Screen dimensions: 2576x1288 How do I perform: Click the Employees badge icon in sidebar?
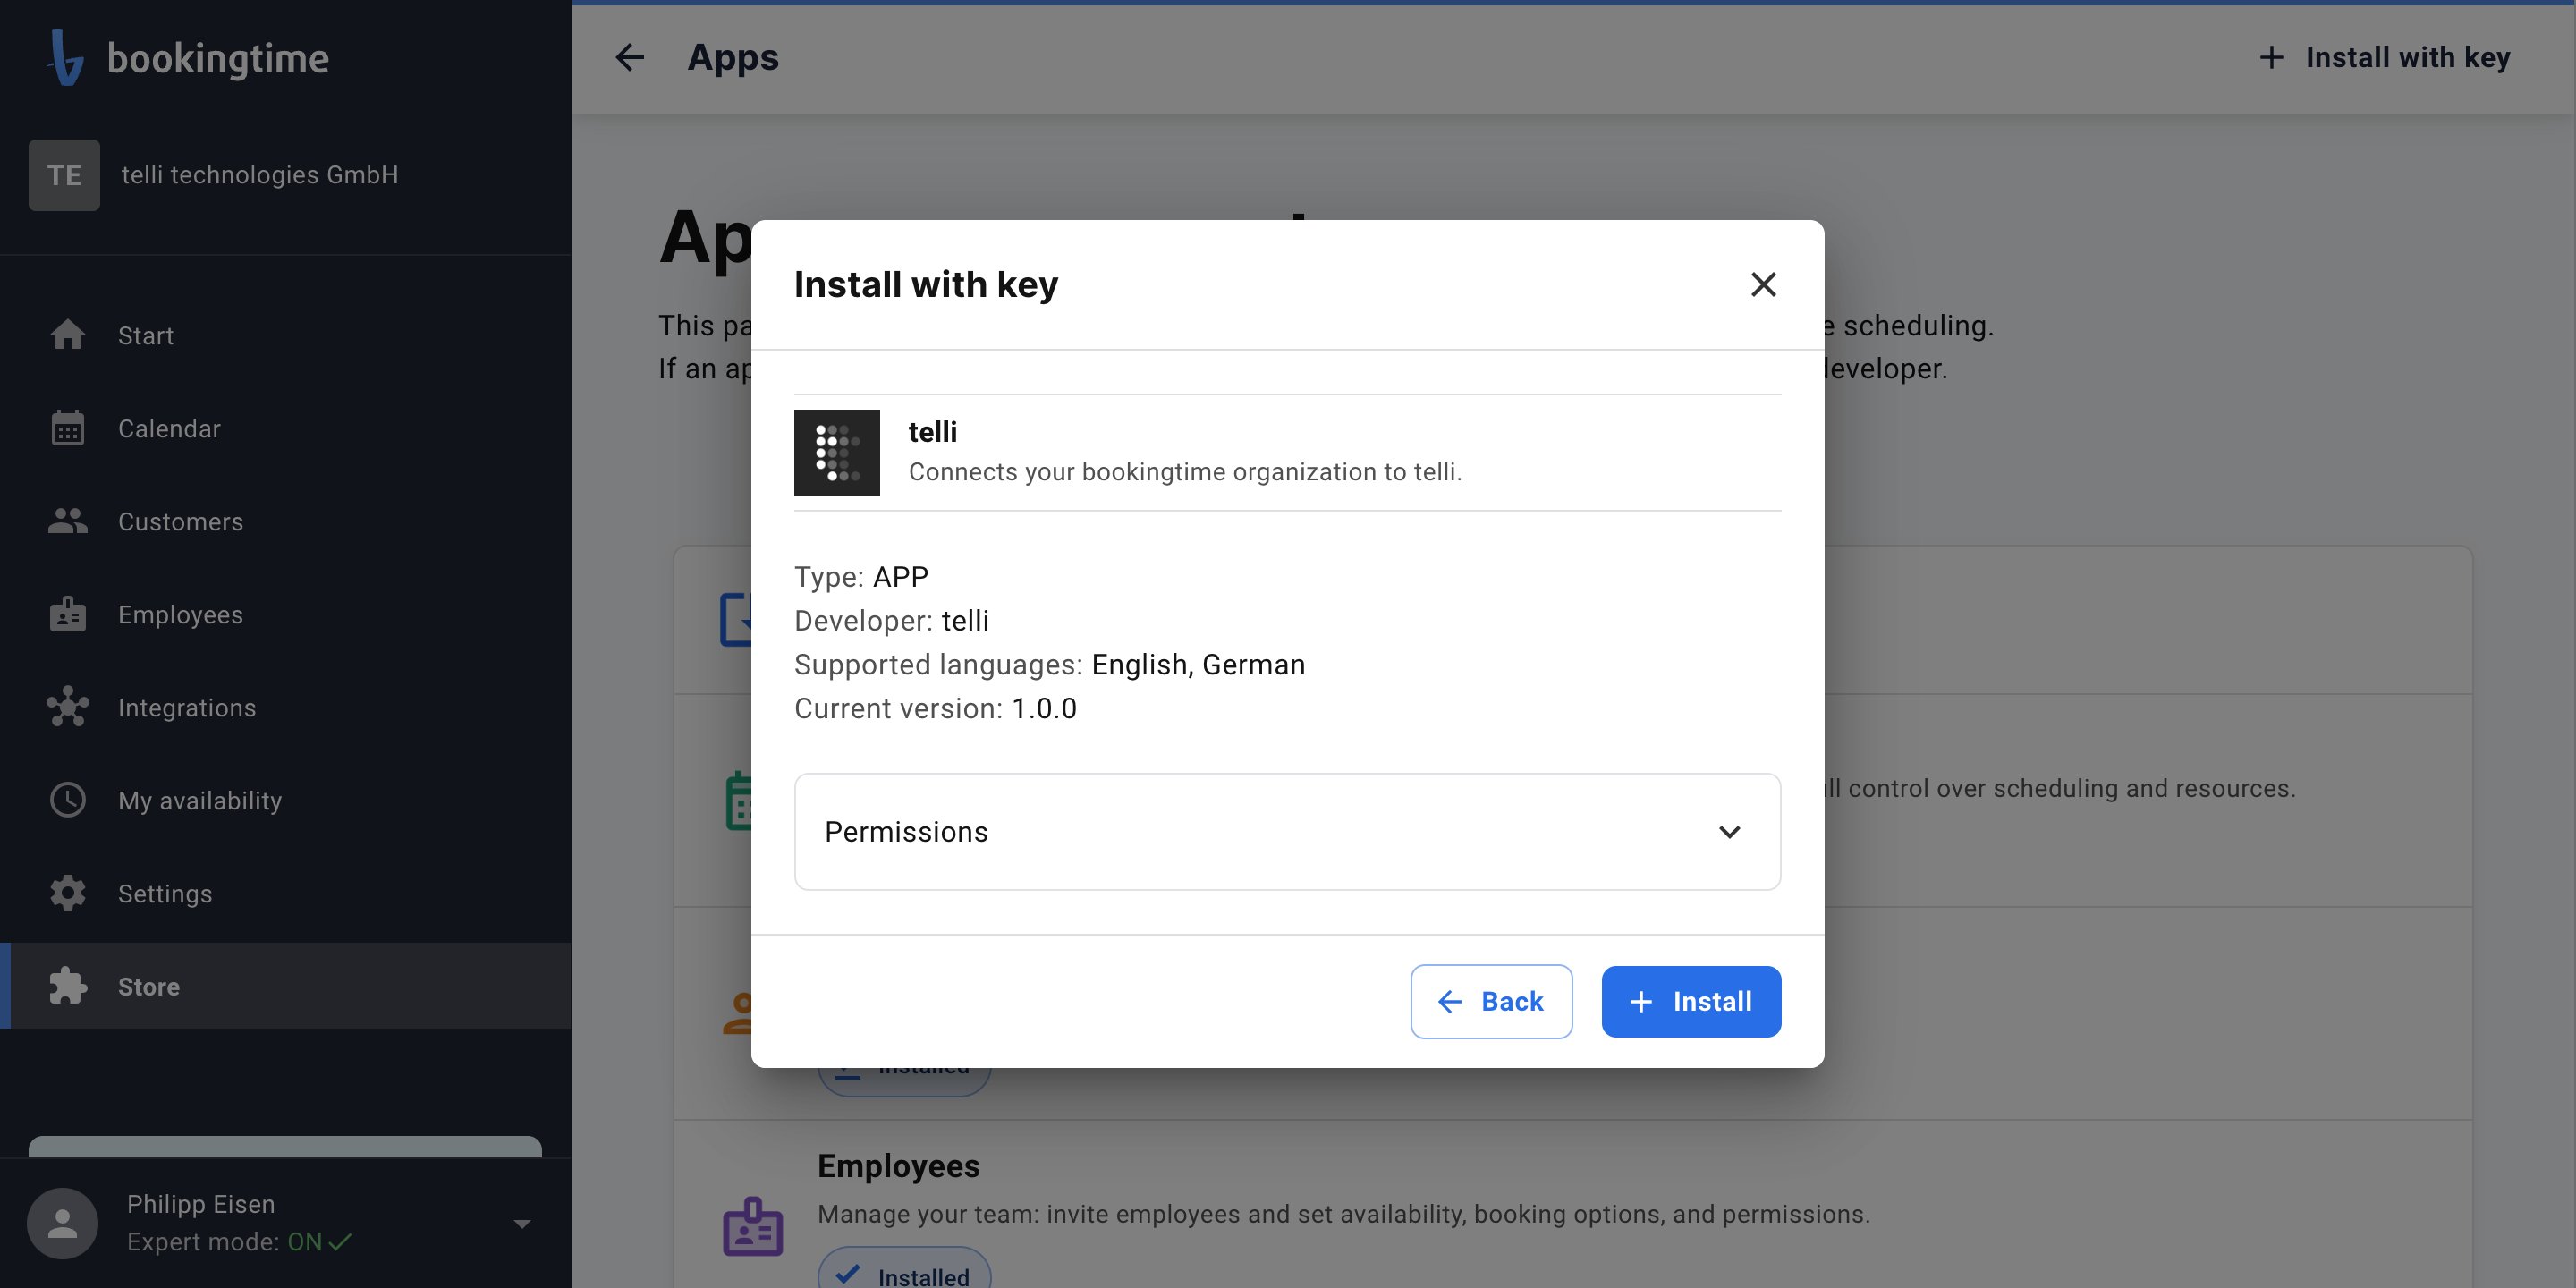(68, 614)
